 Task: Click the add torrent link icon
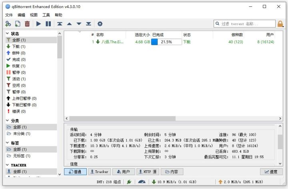8,24
